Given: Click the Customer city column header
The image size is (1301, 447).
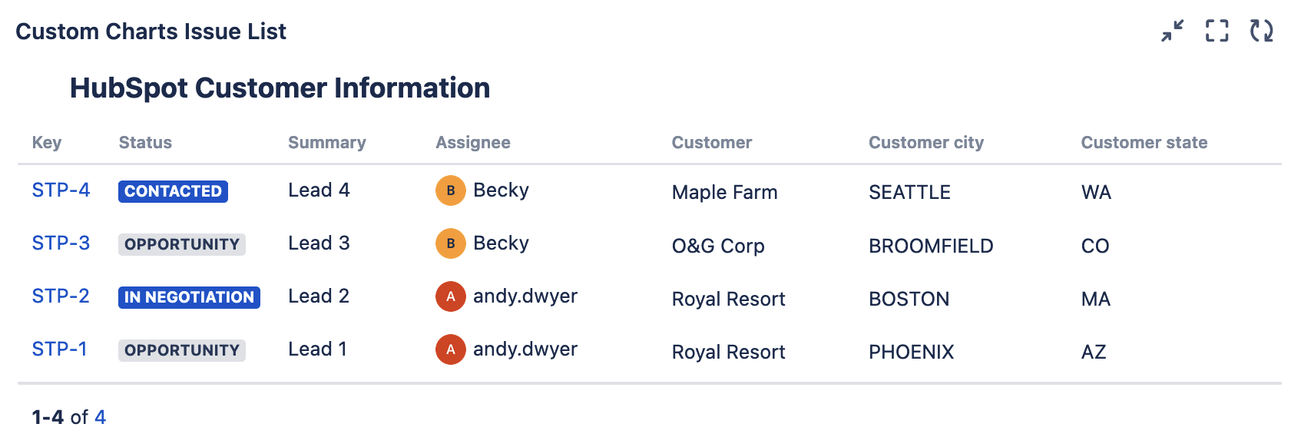Looking at the screenshot, I should click(x=925, y=142).
